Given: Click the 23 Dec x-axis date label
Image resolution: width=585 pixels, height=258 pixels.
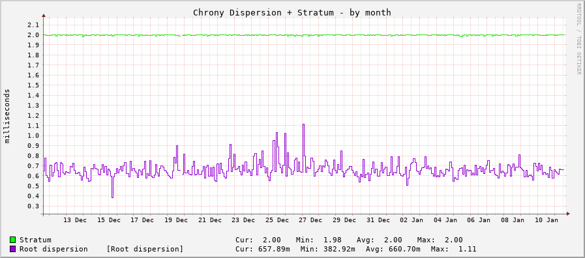Looking at the screenshot, I should coord(244,220).
